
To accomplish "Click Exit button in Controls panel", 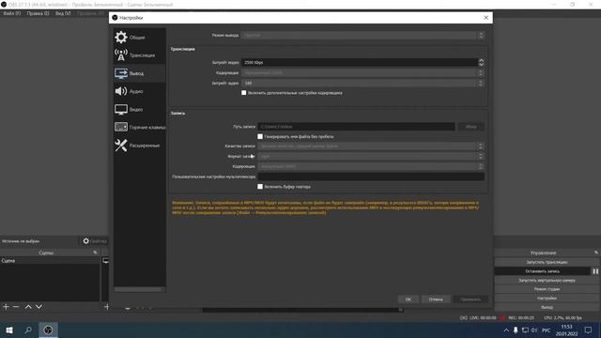I will tap(547, 307).
